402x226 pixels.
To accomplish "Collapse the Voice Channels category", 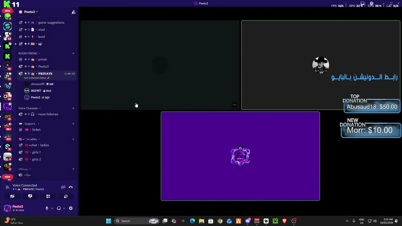I will point(29,108).
